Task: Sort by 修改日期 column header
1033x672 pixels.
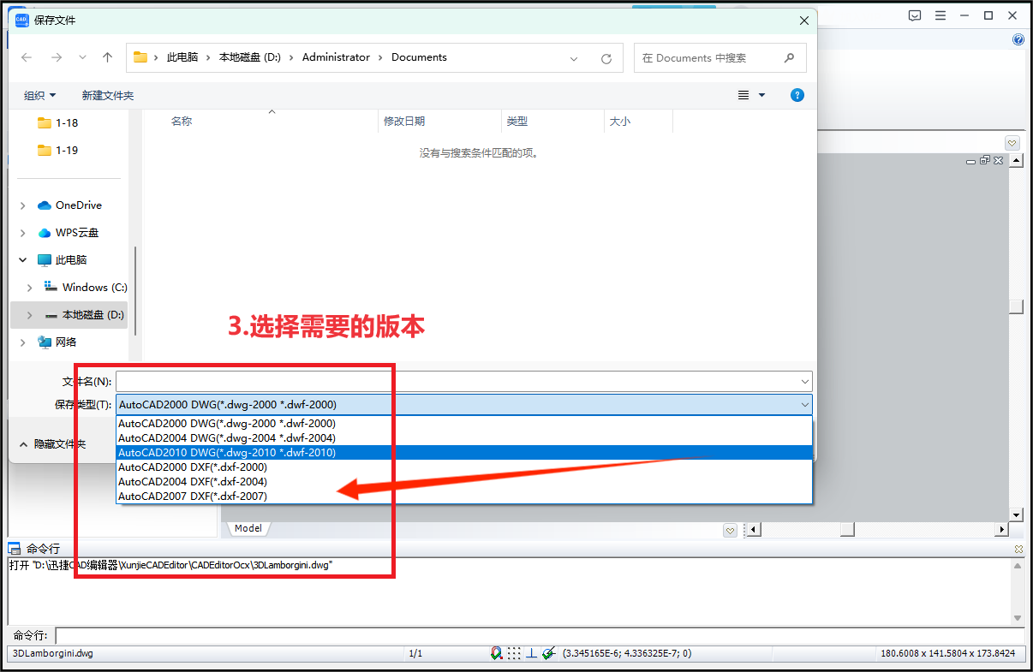Action: pyautogui.click(x=403, y=122)
